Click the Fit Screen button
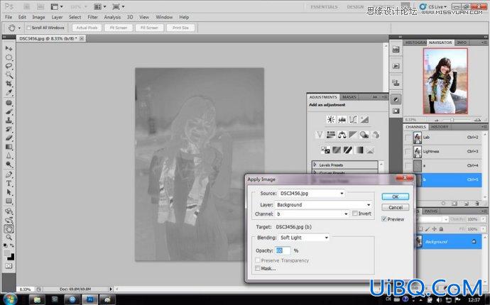490x305 pixels. pos(119,28)
